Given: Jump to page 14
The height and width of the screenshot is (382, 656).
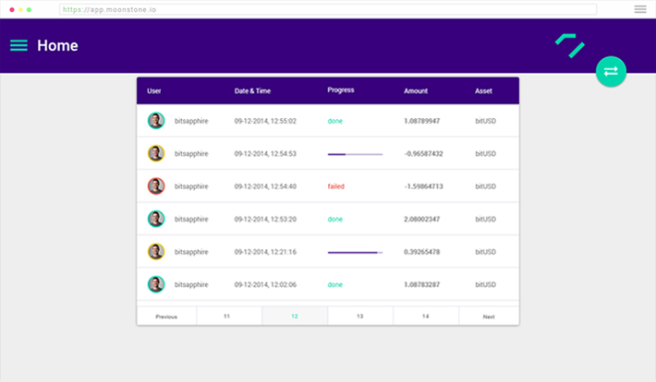Looking at the screenshot, I should (x=425, y=316).
